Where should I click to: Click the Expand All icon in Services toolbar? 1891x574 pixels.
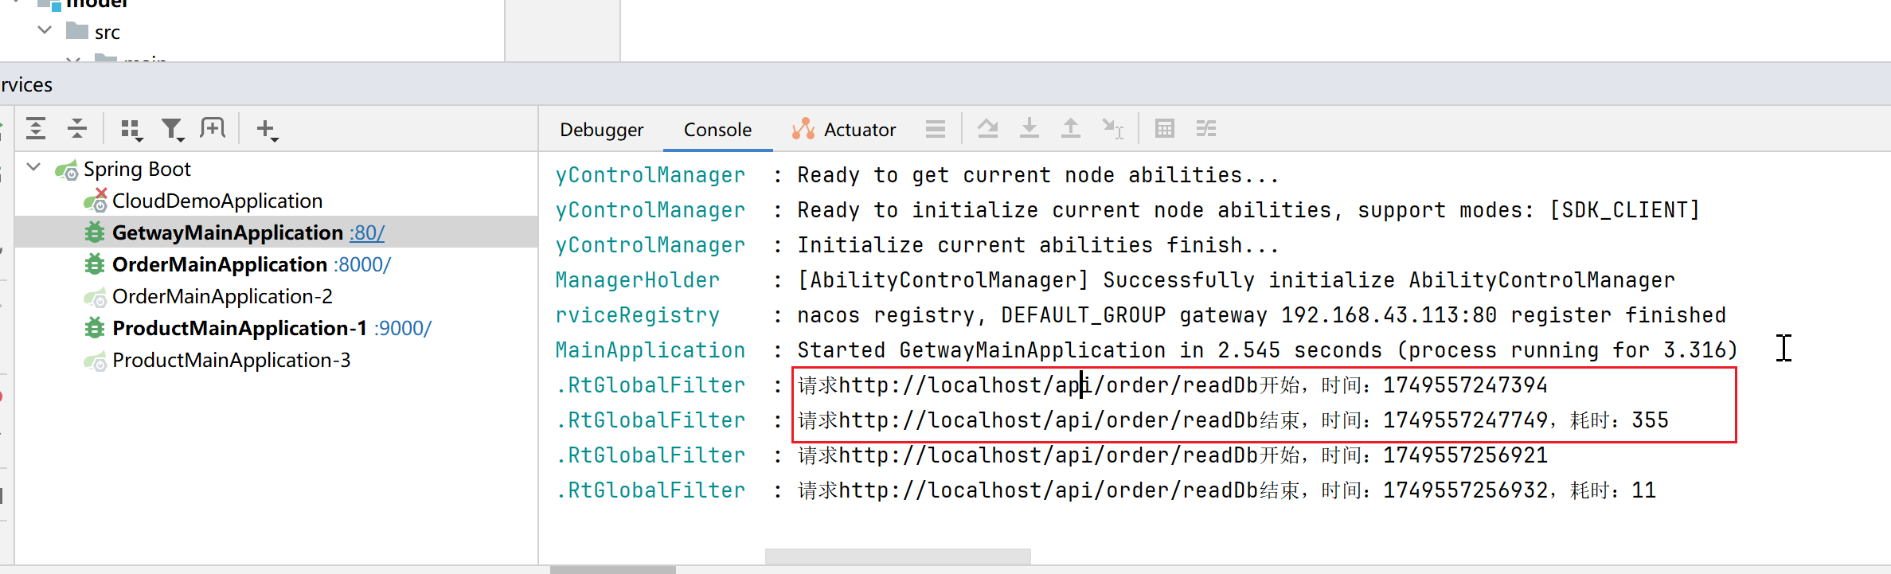36,128
